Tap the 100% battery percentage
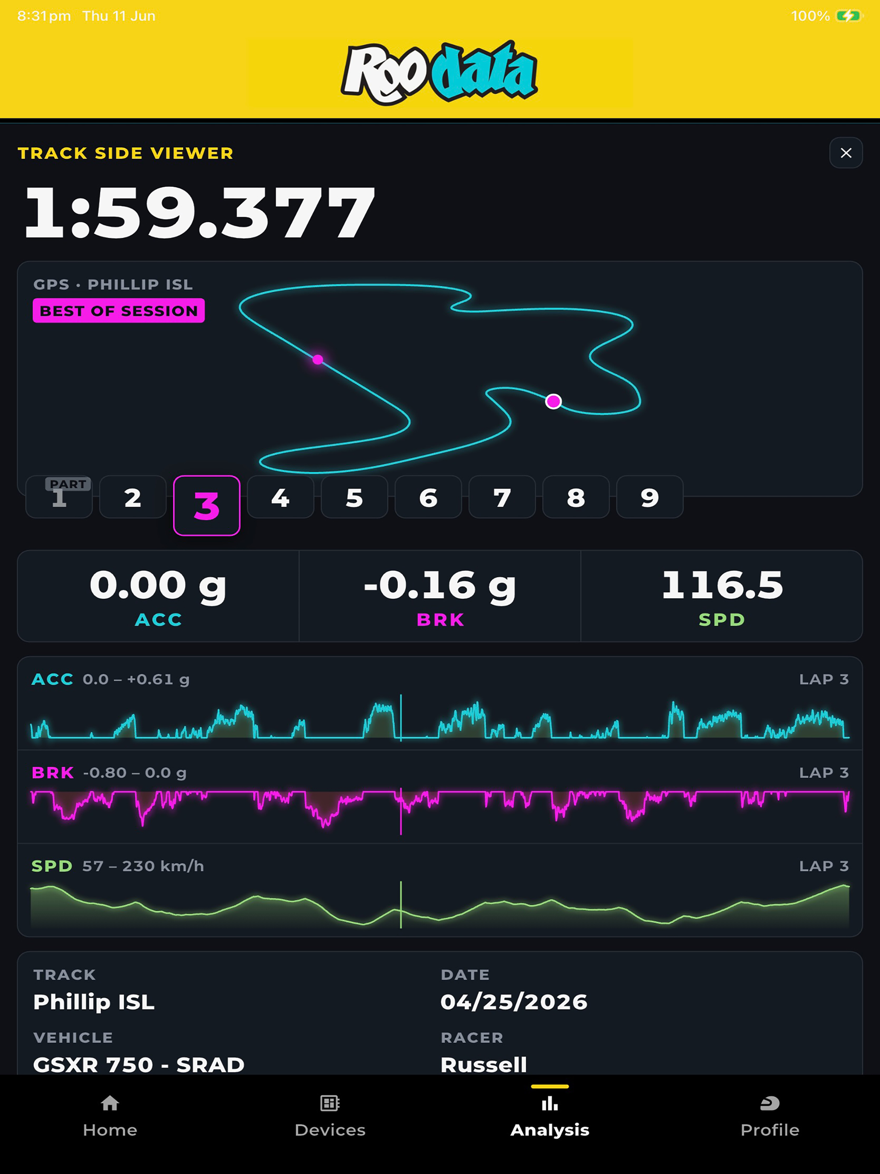Viewport: 880px width, 1174px height. (x=811, y=16)
